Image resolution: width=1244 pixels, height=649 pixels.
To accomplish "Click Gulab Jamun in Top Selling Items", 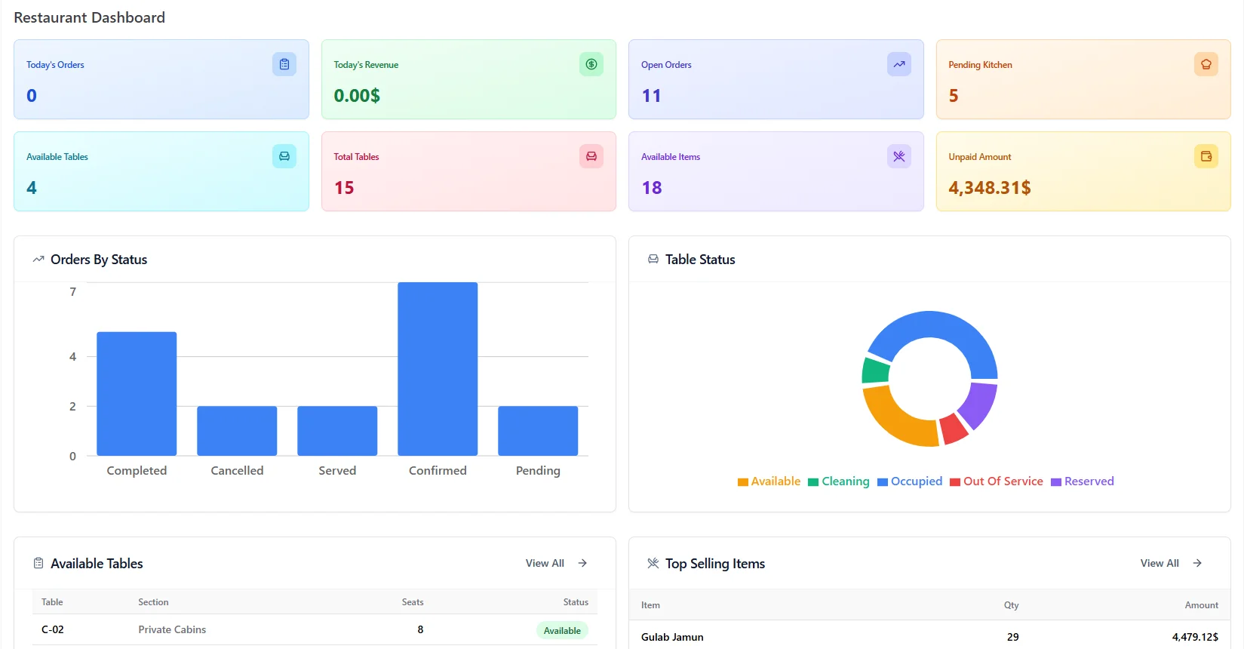I will coord(672,637).
